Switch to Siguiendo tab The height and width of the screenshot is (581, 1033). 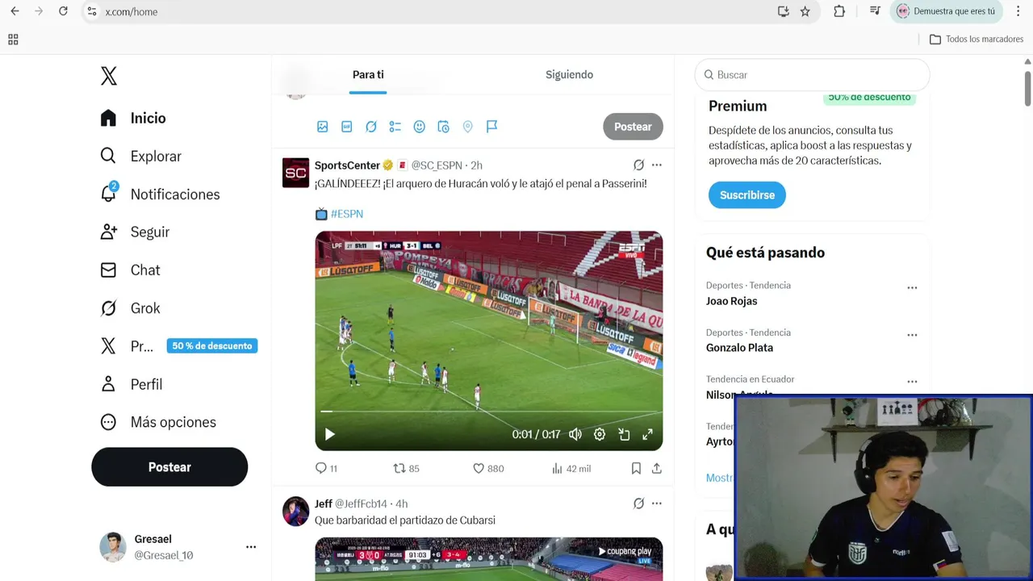(x=569, y=74)
